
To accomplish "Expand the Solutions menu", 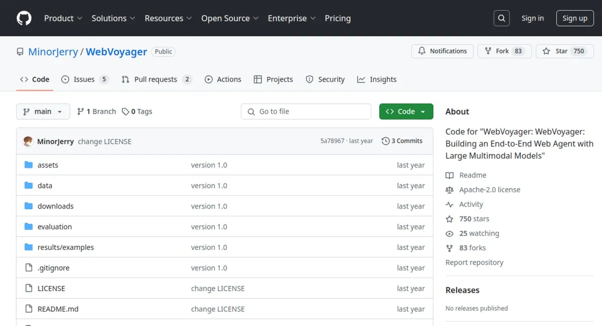I will (x=113, y=18).
